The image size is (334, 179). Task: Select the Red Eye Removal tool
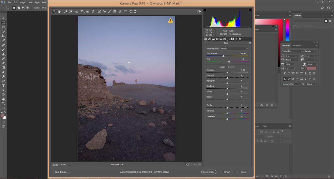[x=104, y=11]
